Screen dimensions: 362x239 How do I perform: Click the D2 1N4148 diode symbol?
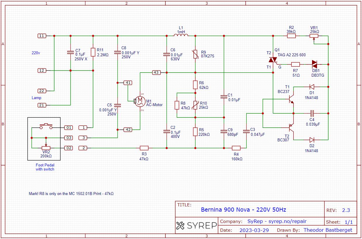point(311,140)
